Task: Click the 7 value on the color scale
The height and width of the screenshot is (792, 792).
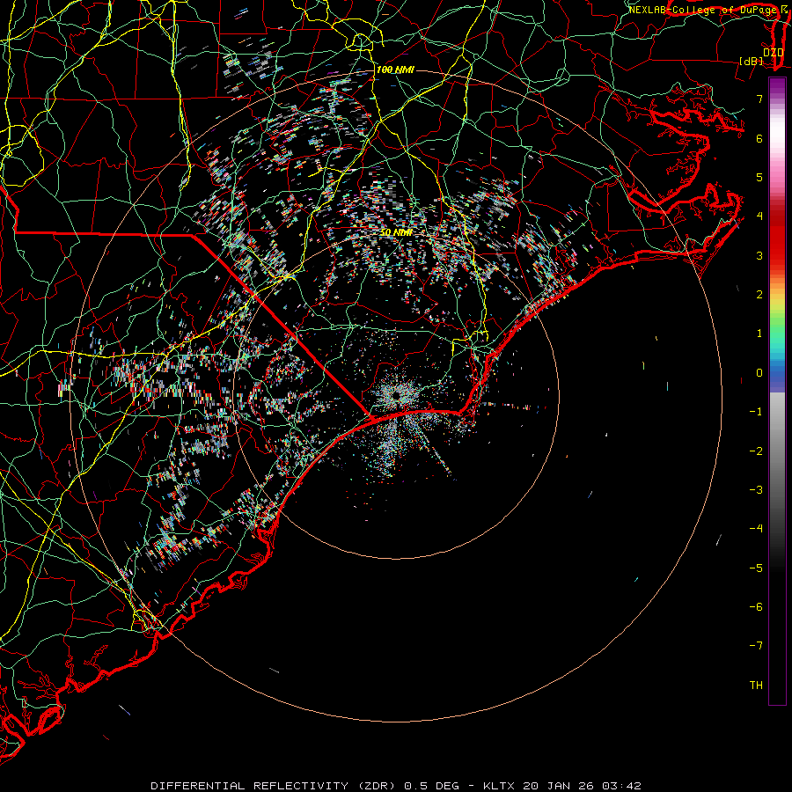Action: point(759,99)
